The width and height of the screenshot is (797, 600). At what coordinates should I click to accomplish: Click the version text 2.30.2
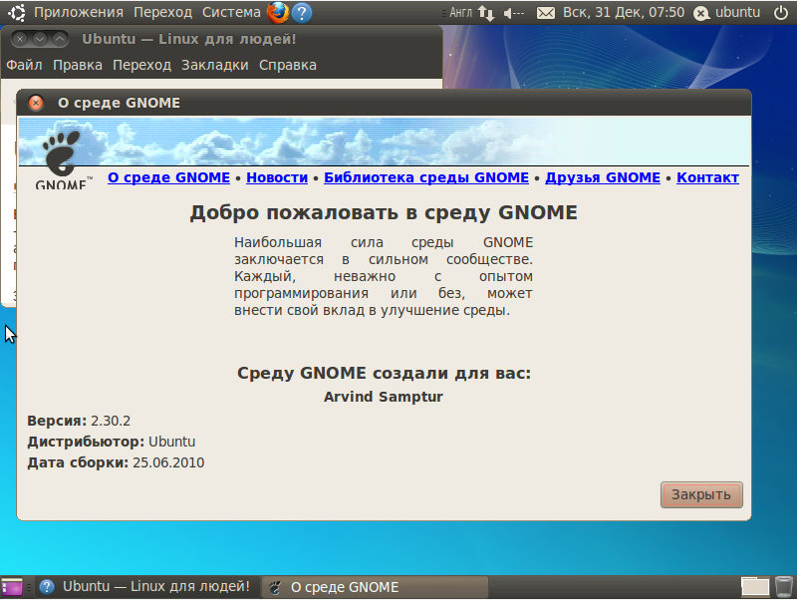tap(111, 421)
